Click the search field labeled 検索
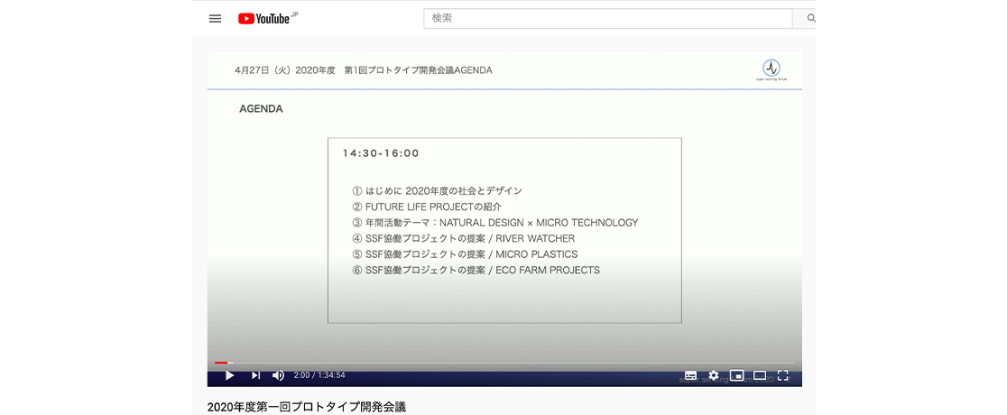 point(607,19)
